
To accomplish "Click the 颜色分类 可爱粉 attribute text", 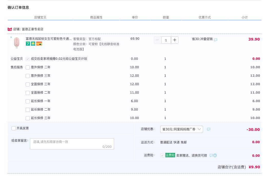I will (96, 47).
